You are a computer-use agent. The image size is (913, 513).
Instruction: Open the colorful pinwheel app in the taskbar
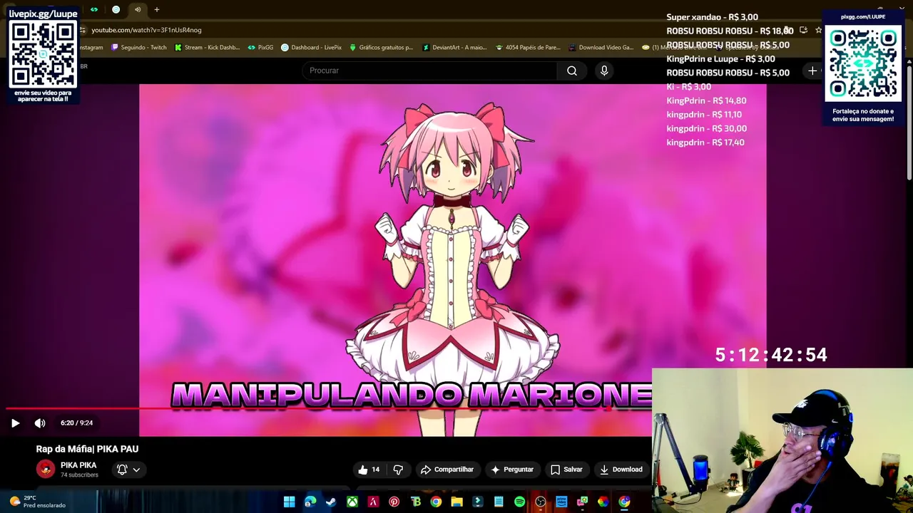pos(603,502)
